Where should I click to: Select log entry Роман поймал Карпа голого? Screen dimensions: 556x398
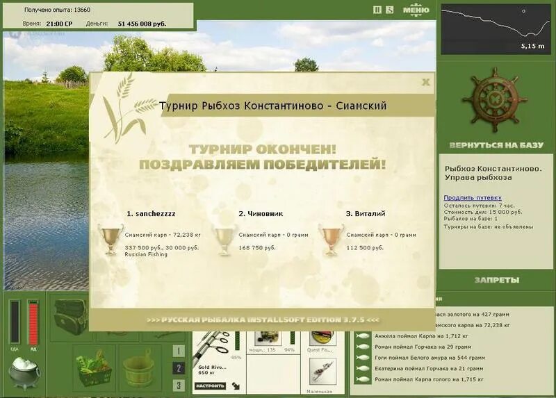(x=429, y=379)
